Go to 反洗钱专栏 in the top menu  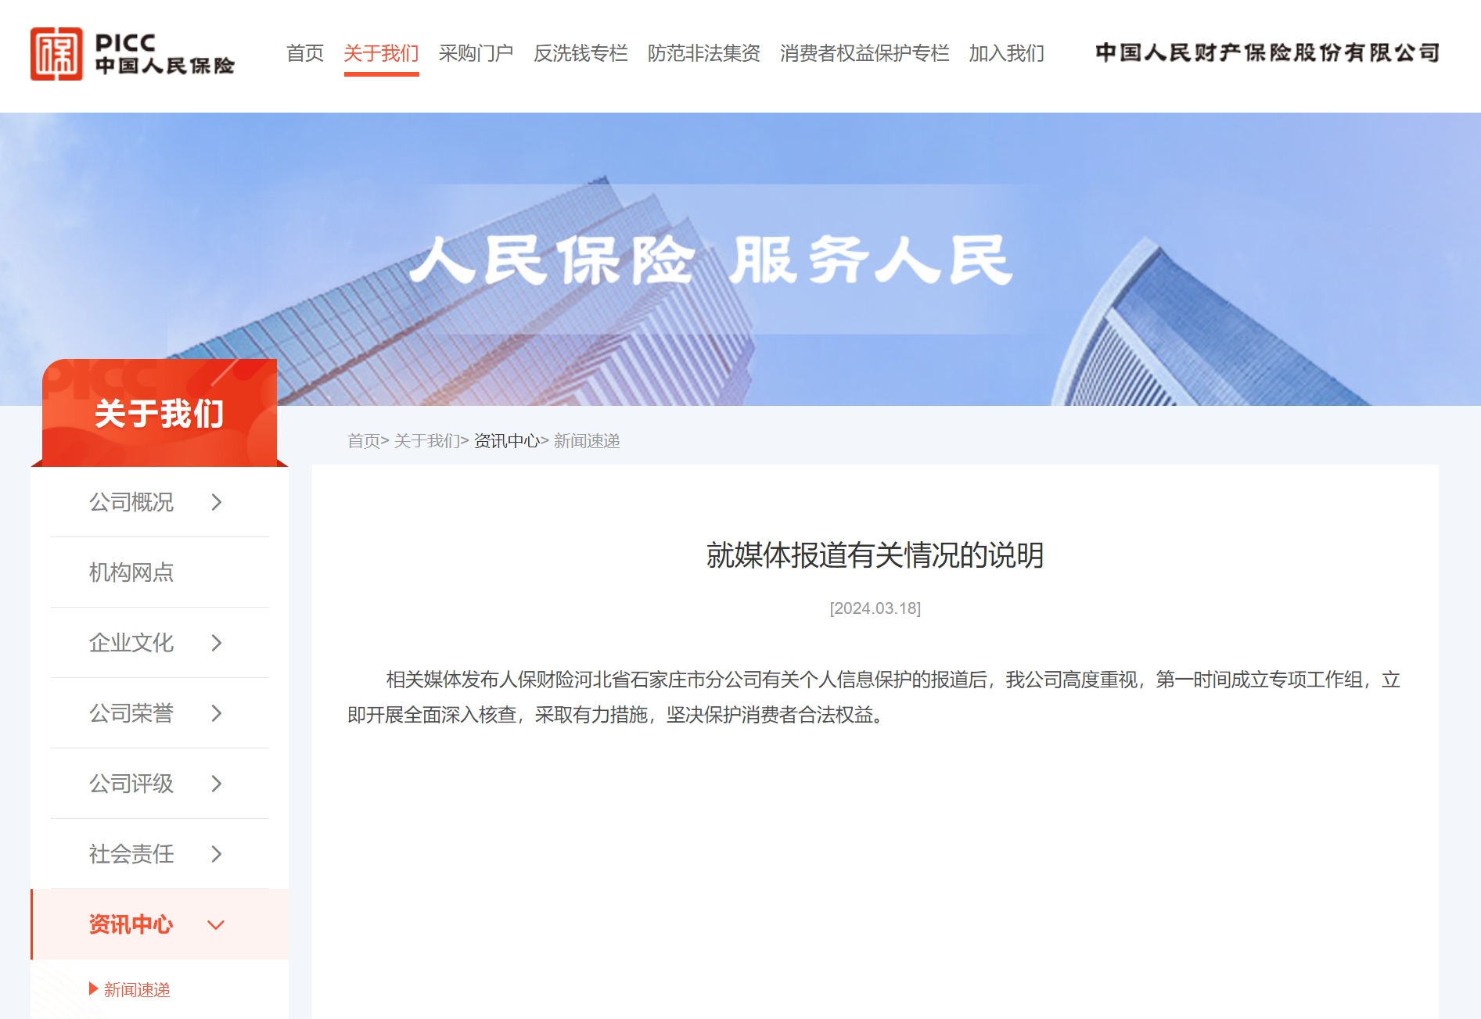coord(581,53)
